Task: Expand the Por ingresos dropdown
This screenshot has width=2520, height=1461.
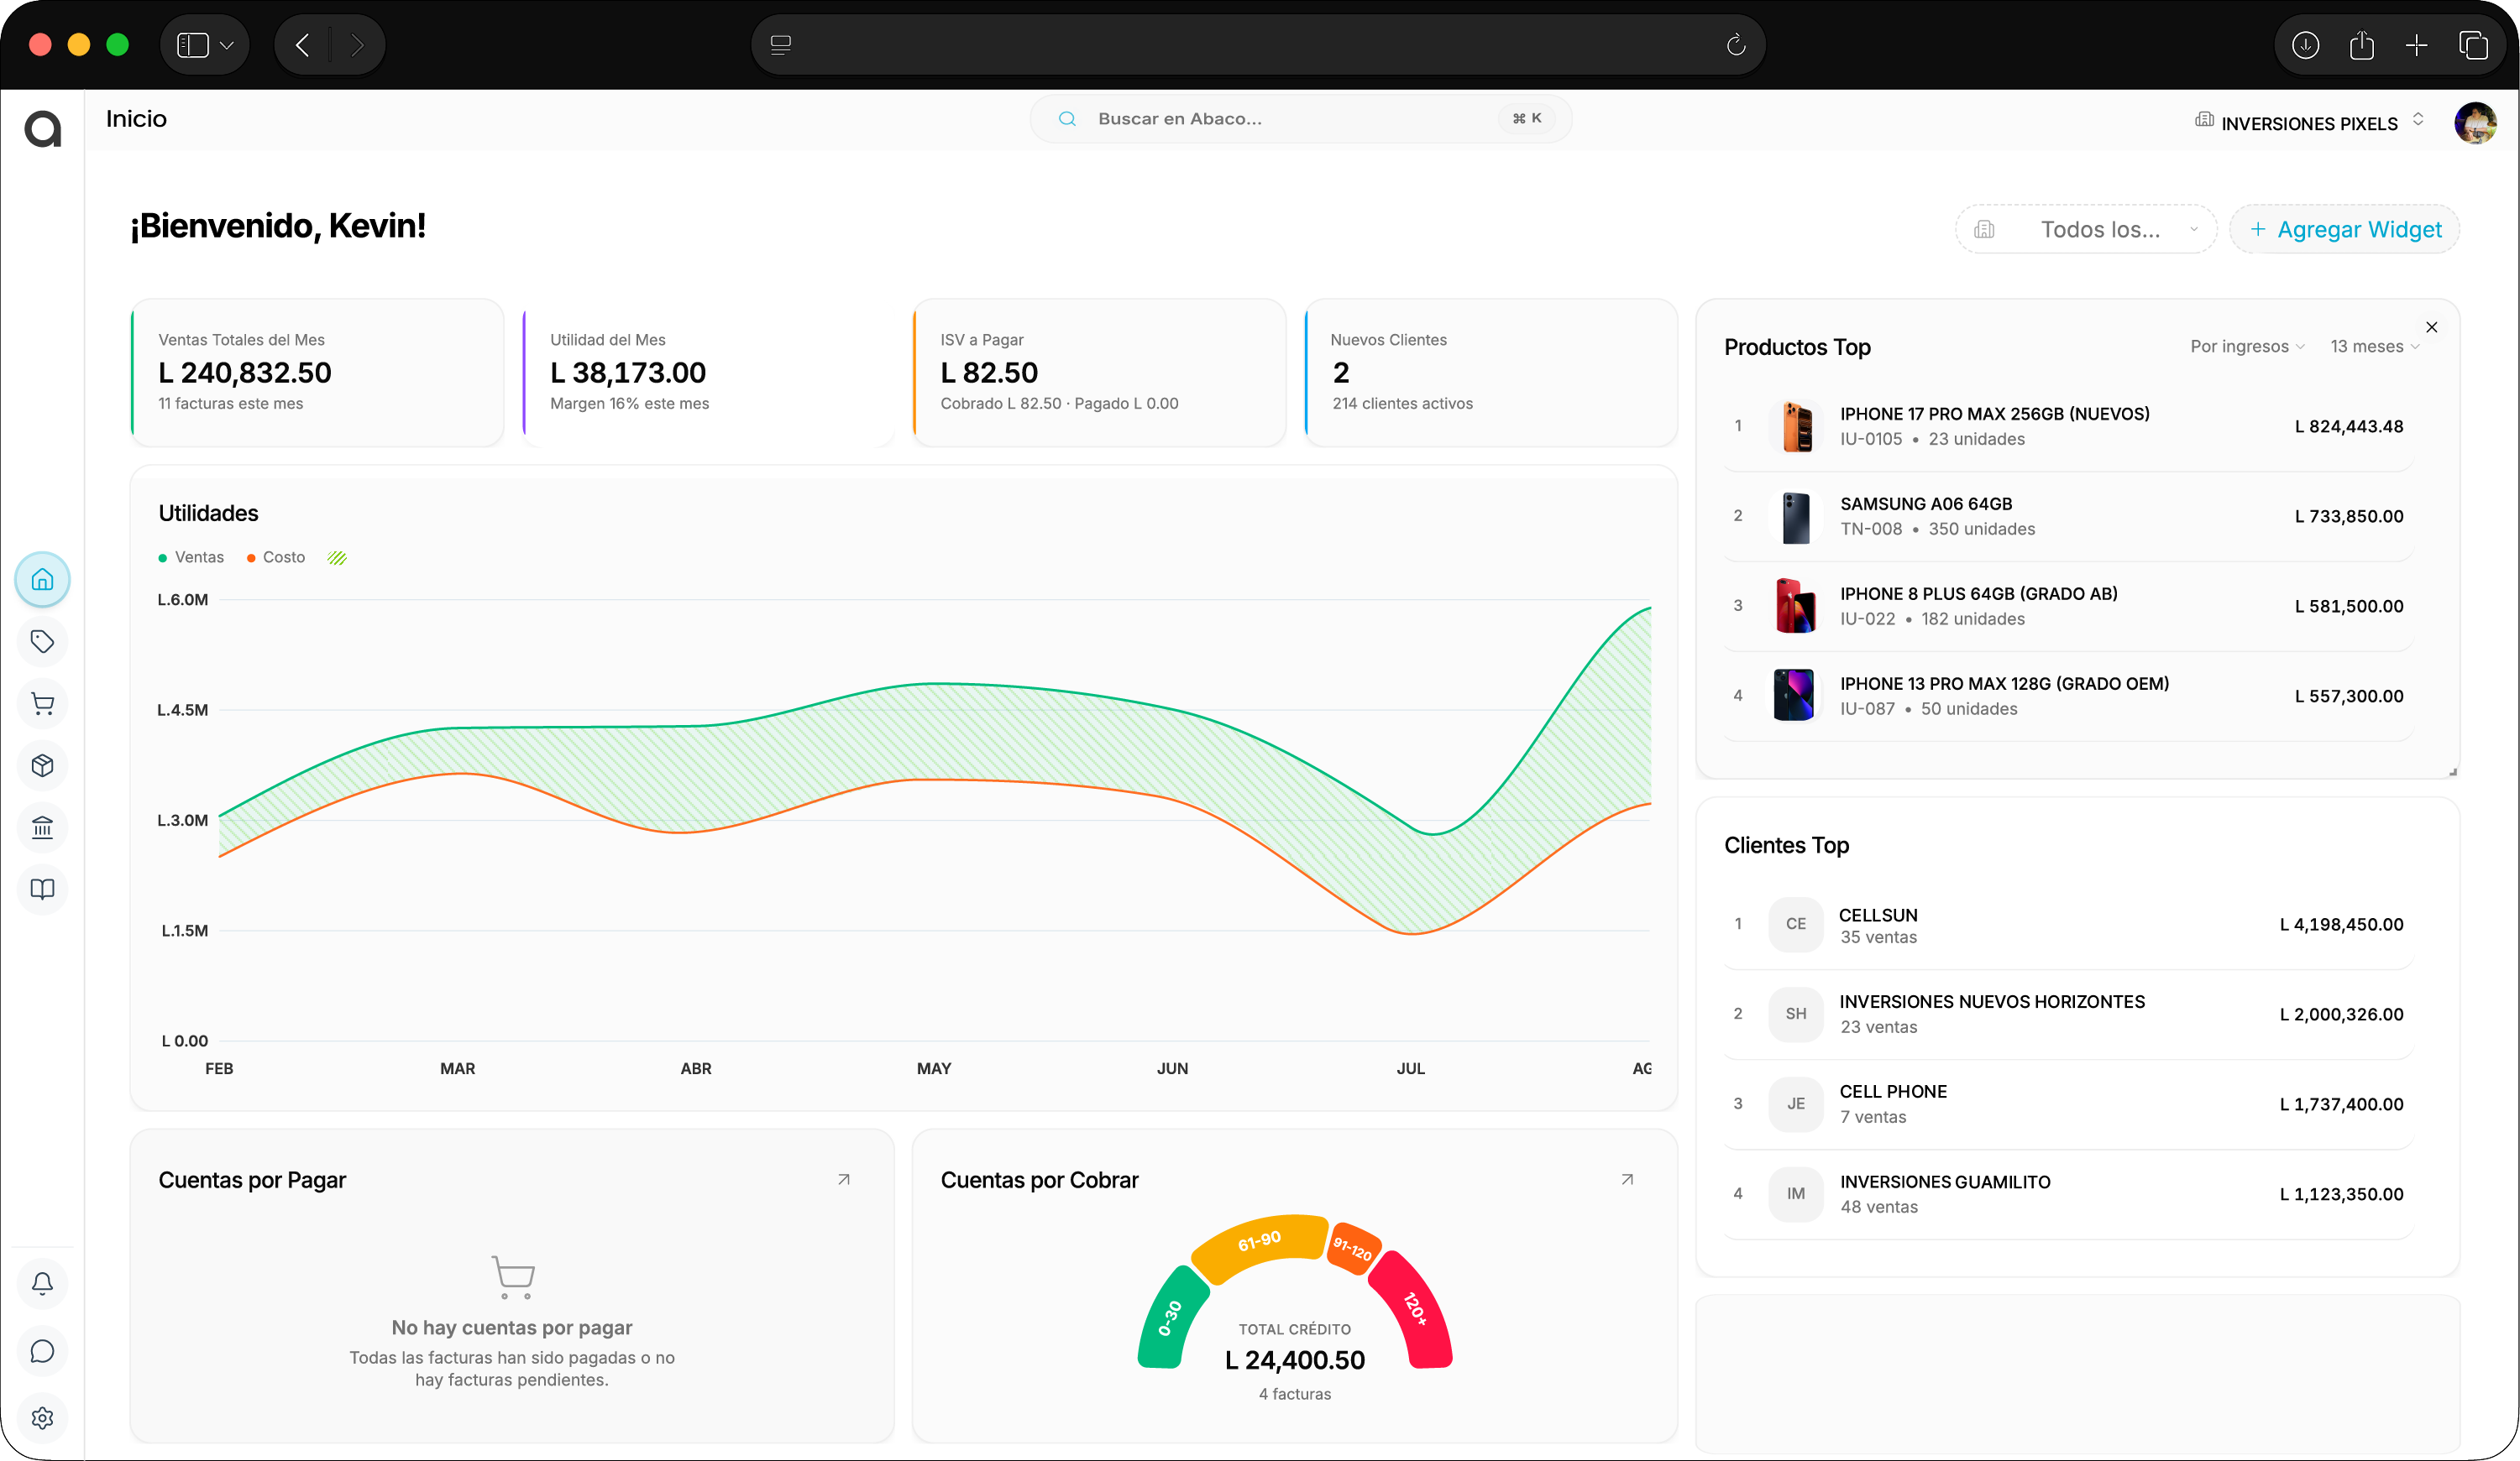Action: click(2247, 346)
